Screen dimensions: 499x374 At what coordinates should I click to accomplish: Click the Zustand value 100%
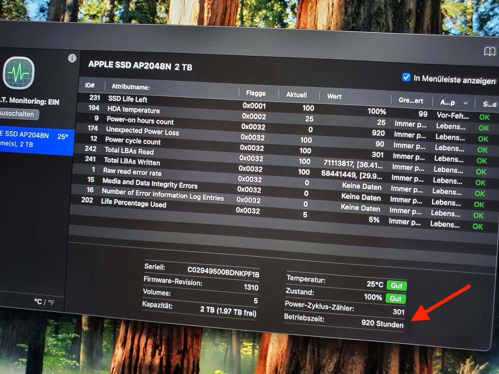click(373, 297)
